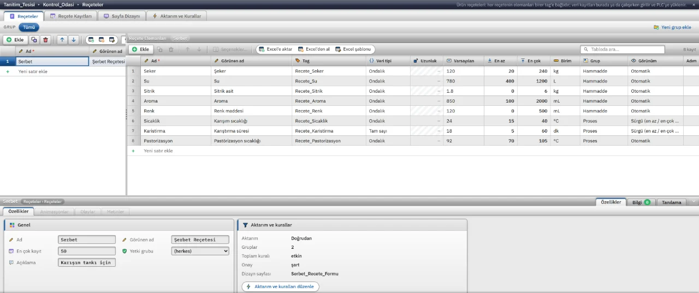Screen dimensions: 699x293
Task: Click the En az column header
Action: (500, 61)
